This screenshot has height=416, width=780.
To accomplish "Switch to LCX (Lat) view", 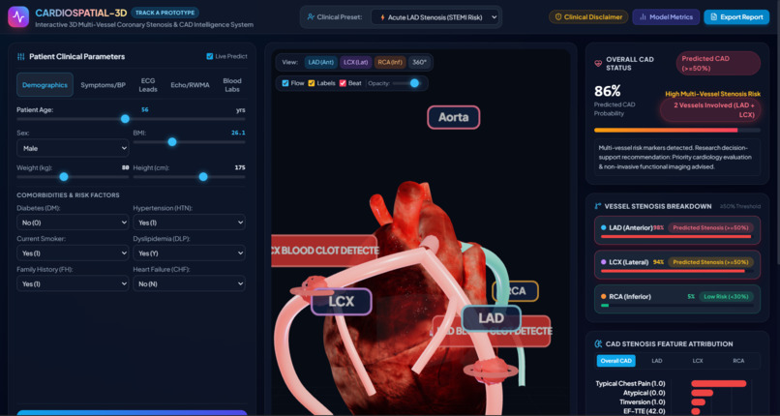I will pos(356,62).
